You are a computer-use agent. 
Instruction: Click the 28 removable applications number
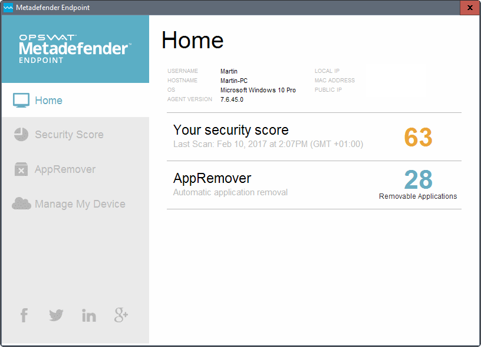click(418, 179)
